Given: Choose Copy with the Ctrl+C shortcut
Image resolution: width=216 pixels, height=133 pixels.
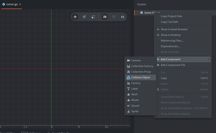Looking at the screenshot, I should [x=183, y=78].
